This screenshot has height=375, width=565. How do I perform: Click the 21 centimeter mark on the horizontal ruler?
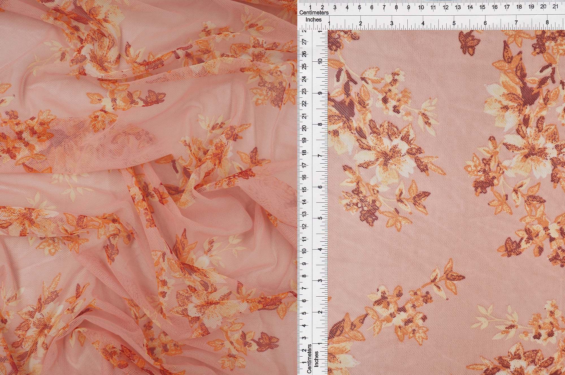[x=555, y=7]
